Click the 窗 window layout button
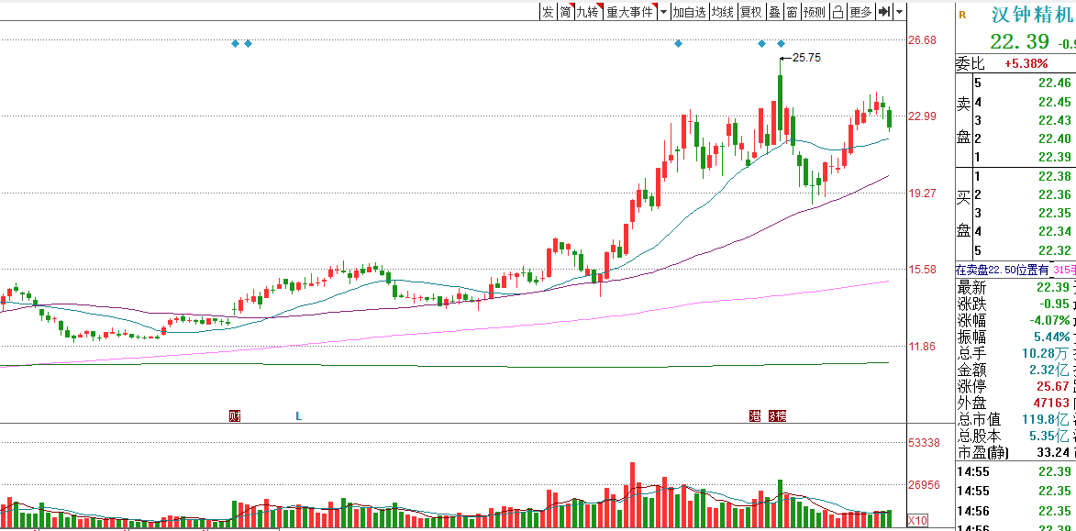Viewport: 1076px width, 531px height. 792,12
